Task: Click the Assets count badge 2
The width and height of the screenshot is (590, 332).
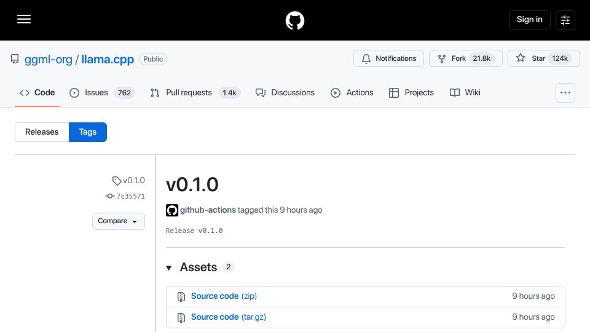Action: coord(228,267)
